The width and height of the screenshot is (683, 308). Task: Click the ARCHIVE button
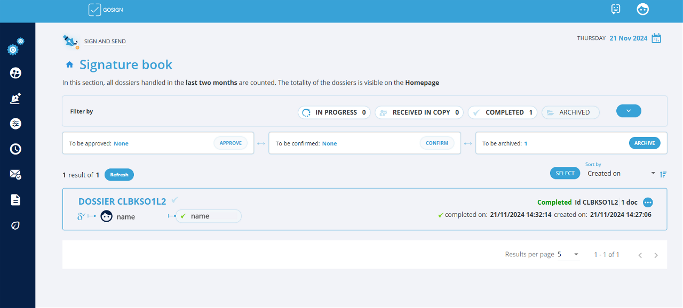coord(645,143)
